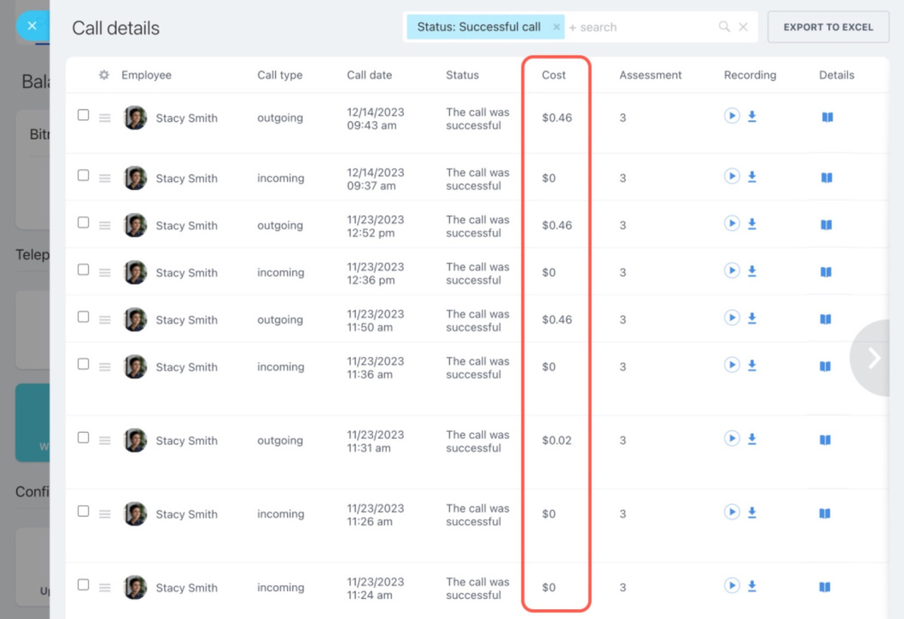The width and height of the screenshot is (904, 619).
Task: Click the magnifier search icon
Action: [x=724, y=27]
